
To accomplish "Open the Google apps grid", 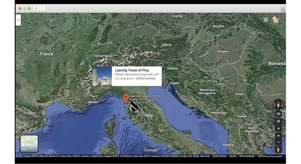I will pos(266,20).
